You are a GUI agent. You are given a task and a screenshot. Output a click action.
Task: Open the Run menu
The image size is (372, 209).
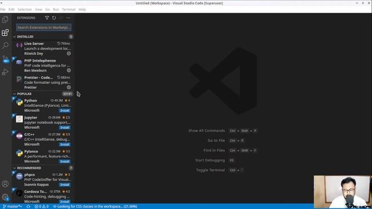click(56, 9)
